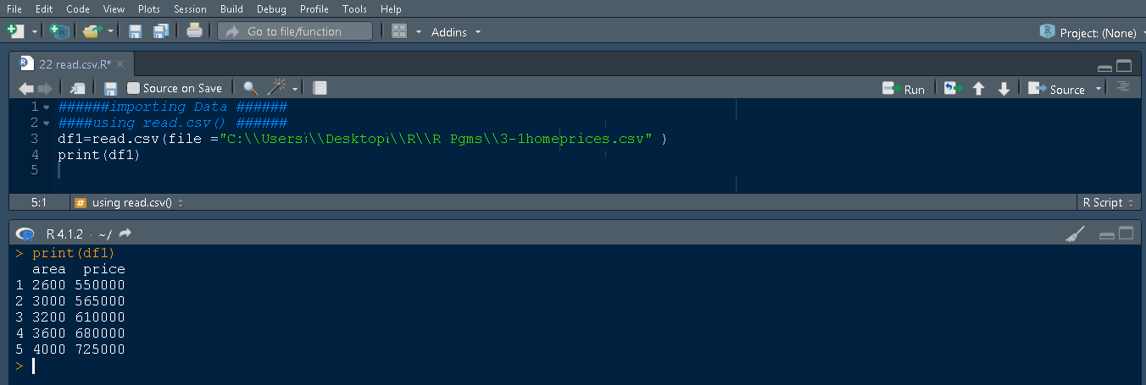Open the Source options dropdown arrow

[1099, 89]
